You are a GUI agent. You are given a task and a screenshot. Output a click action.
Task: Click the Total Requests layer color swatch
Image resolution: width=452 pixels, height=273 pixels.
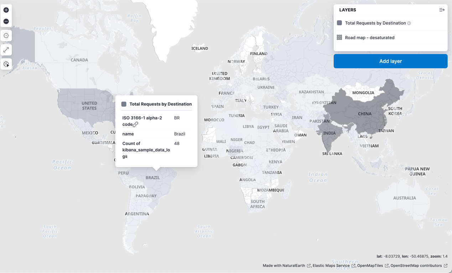pos(339,23)
